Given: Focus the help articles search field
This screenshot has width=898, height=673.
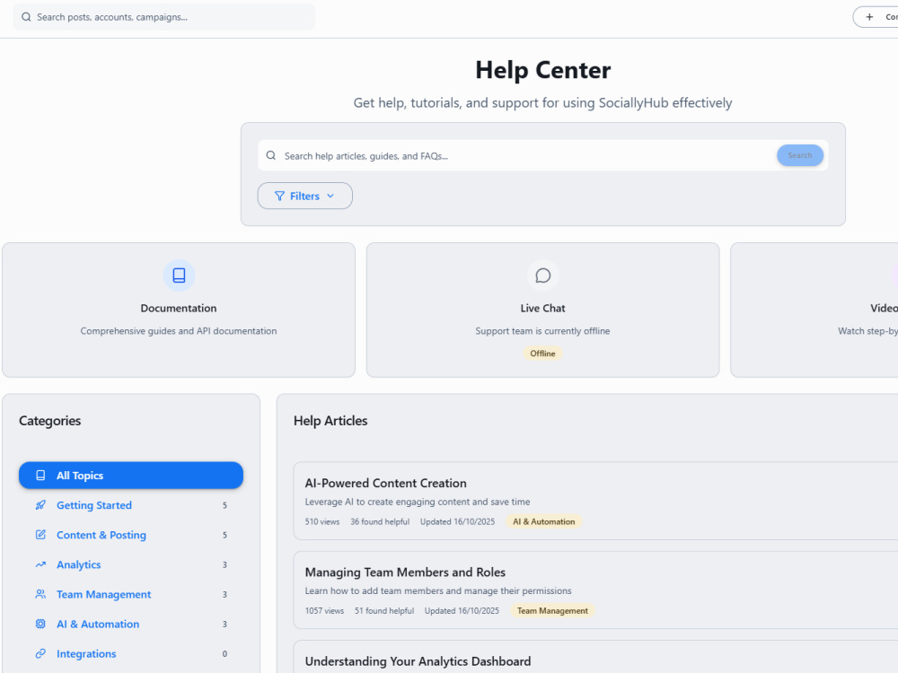Looking at the screenshot, I should point(543,155).
